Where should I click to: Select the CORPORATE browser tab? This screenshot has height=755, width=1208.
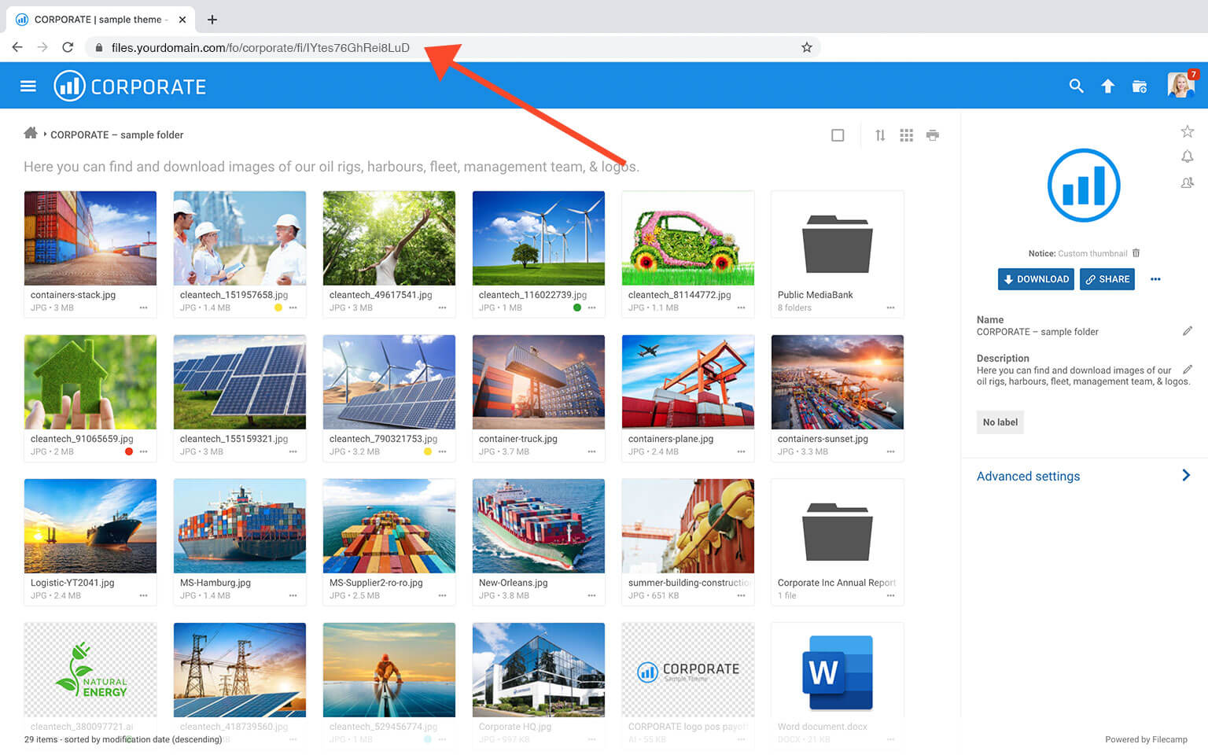click(x=98, y=20)
